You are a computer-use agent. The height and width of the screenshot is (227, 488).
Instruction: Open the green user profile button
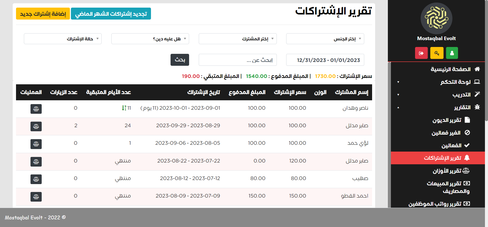[452, 53]
